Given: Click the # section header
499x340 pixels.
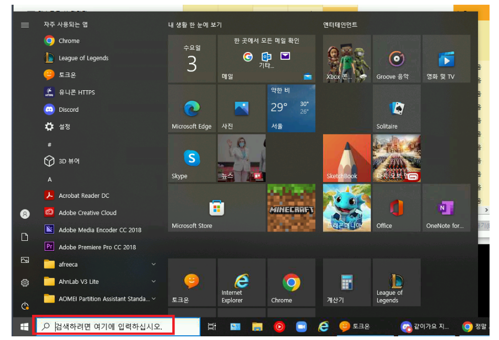Looking at the screenshot, I should (x=49, y=145).
